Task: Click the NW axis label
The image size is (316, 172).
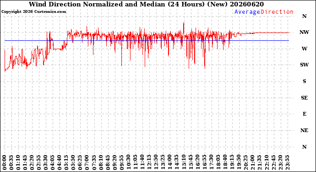Action: [x=304, y=32]
